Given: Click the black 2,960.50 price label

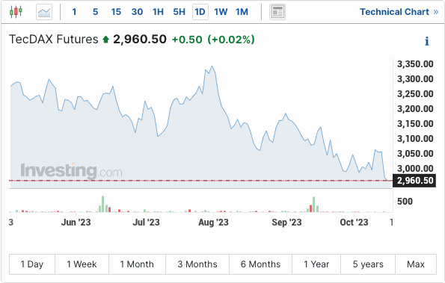Looking at the screenshot, I should (x=414, y=181).
